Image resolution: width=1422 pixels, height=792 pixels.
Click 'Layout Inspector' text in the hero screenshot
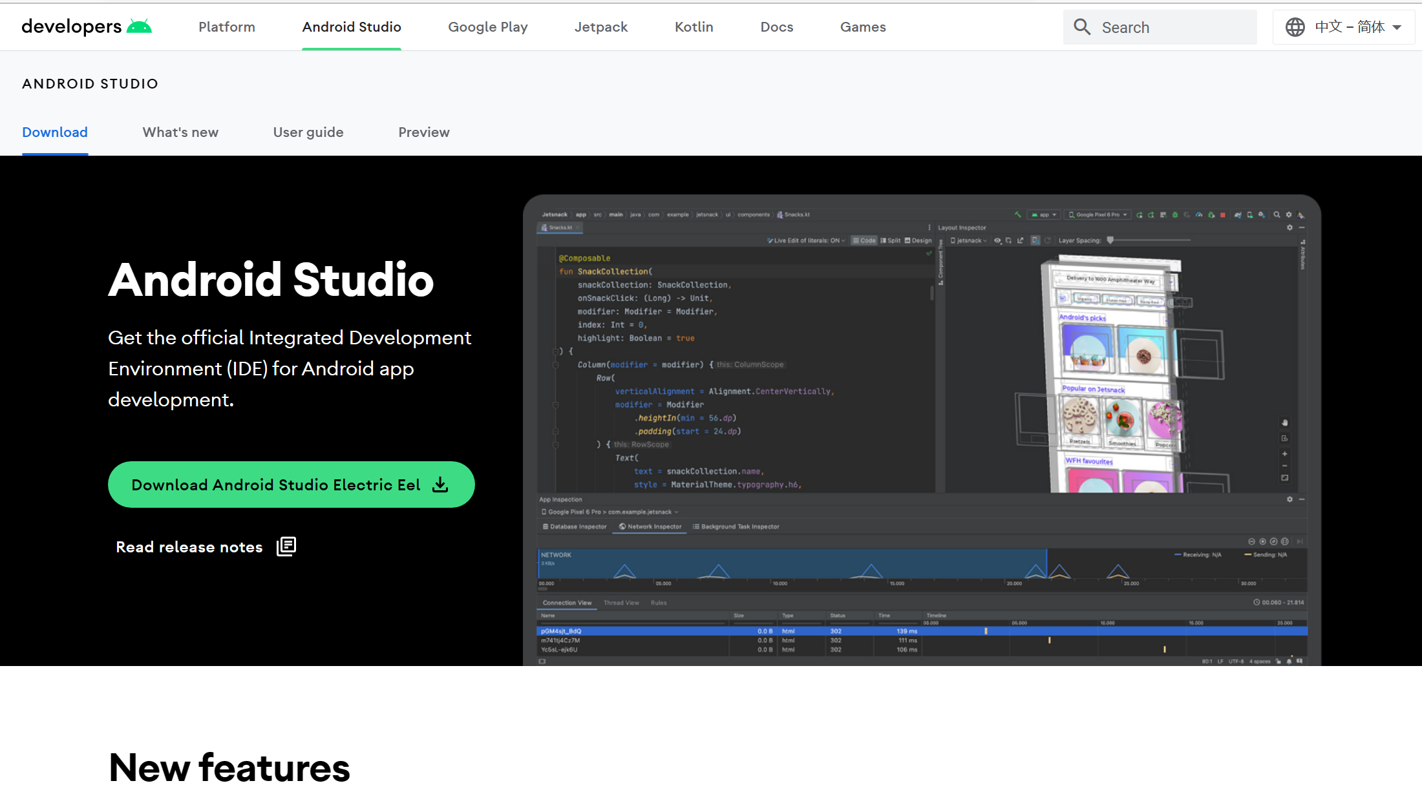[x=962, y=227]
